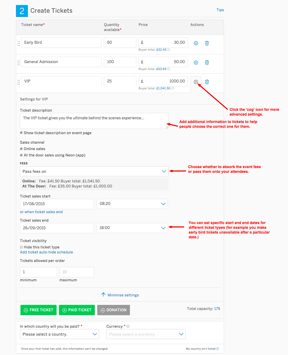Open settings cog for General Admission ticket
The width and height of the screenshot is (288, 355).
(196, 63)
